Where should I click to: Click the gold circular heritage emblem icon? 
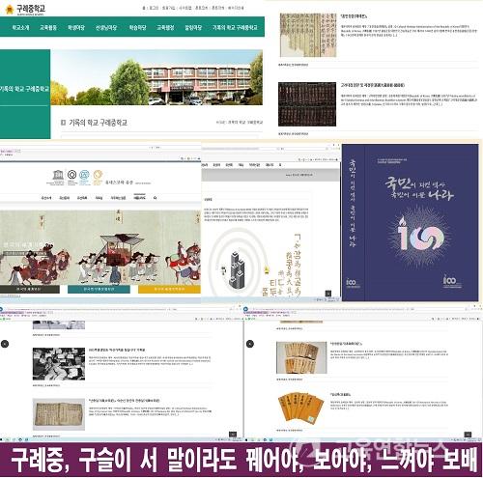click(x=98, y=175)
